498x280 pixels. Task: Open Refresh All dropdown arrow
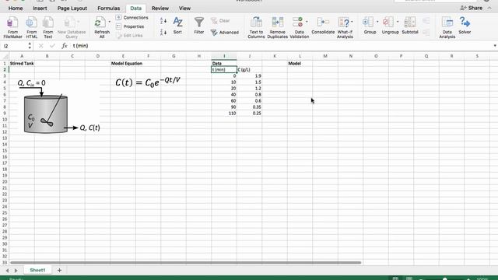tap(110, 22)
